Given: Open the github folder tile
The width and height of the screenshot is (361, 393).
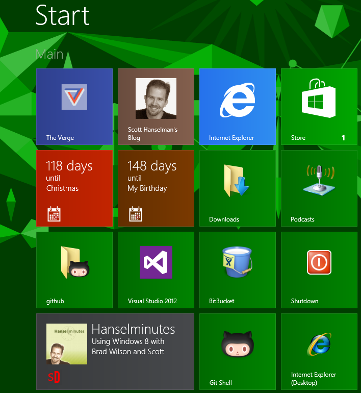Looking at the screenshot, I should pyautogui.click(x=74, y=269).
